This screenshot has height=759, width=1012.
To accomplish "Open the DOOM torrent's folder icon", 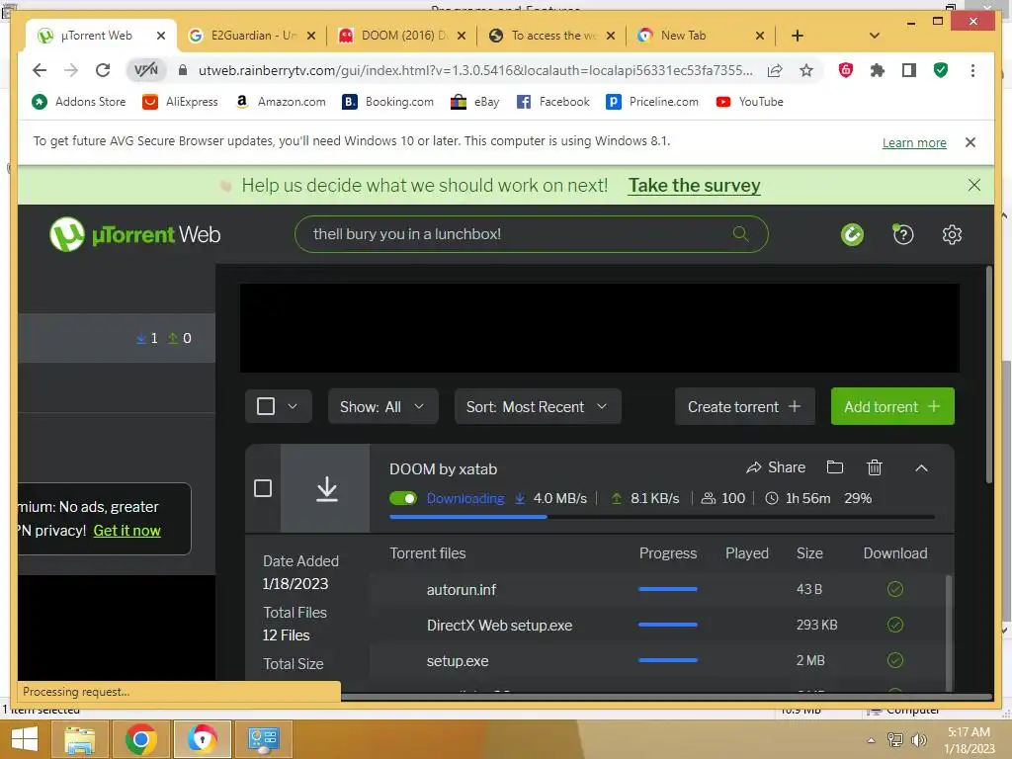I will point(835,466).
